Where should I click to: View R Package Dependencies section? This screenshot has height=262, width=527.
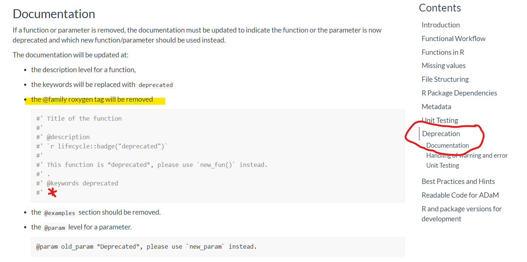coord(459,93)
